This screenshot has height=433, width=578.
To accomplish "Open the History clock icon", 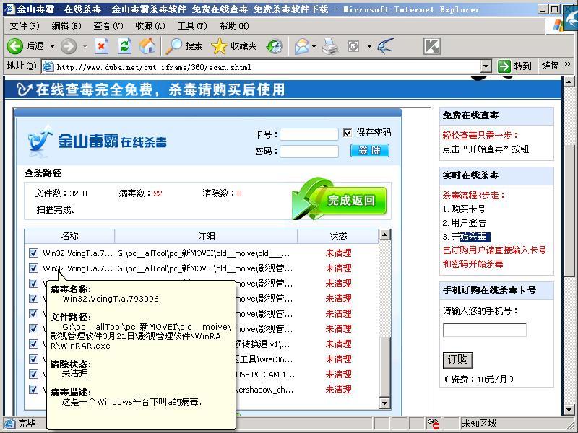I will point(275,46).
